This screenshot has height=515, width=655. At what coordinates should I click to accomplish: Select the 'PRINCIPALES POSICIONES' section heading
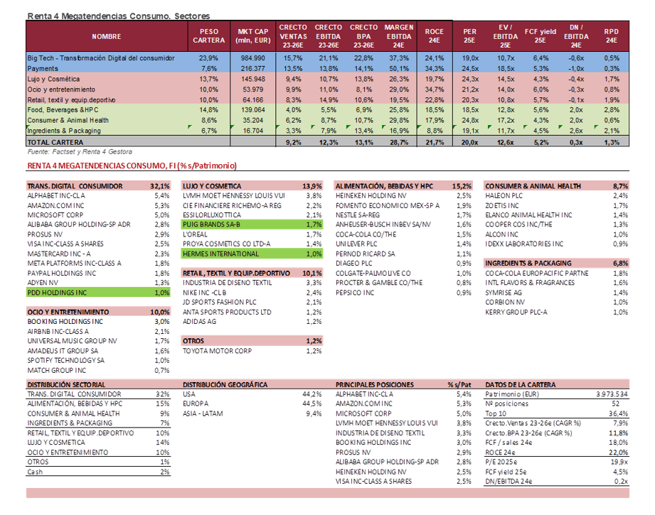[374, 385]
